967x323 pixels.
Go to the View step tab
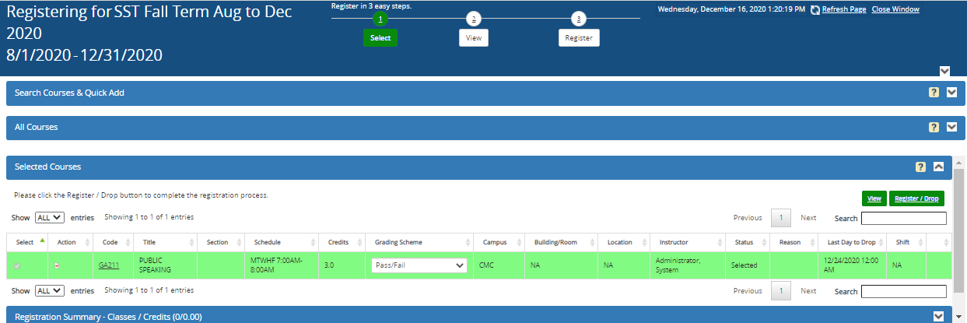point(473,38)
